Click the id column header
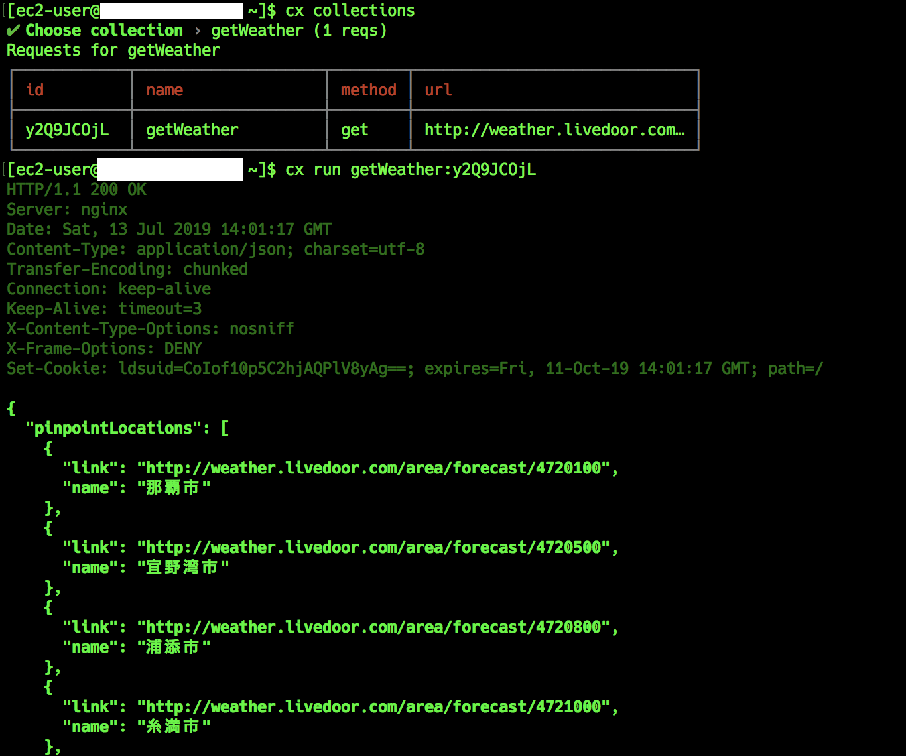 coord(35,90)
